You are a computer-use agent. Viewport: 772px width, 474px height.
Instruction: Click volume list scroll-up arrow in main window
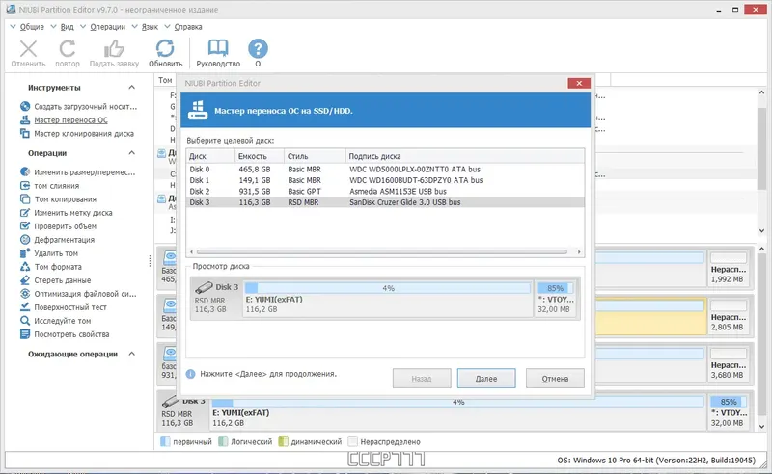click(x=761, y=92)
